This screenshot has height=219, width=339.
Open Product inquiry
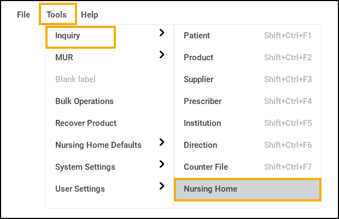(198, 57)
